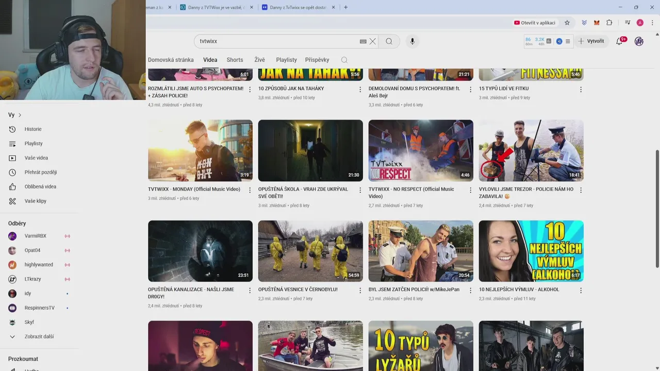This screenshot has height=371, width=660.
Task: Open RespinnersTV subscription channel
Action: click(x=39, y=308)
